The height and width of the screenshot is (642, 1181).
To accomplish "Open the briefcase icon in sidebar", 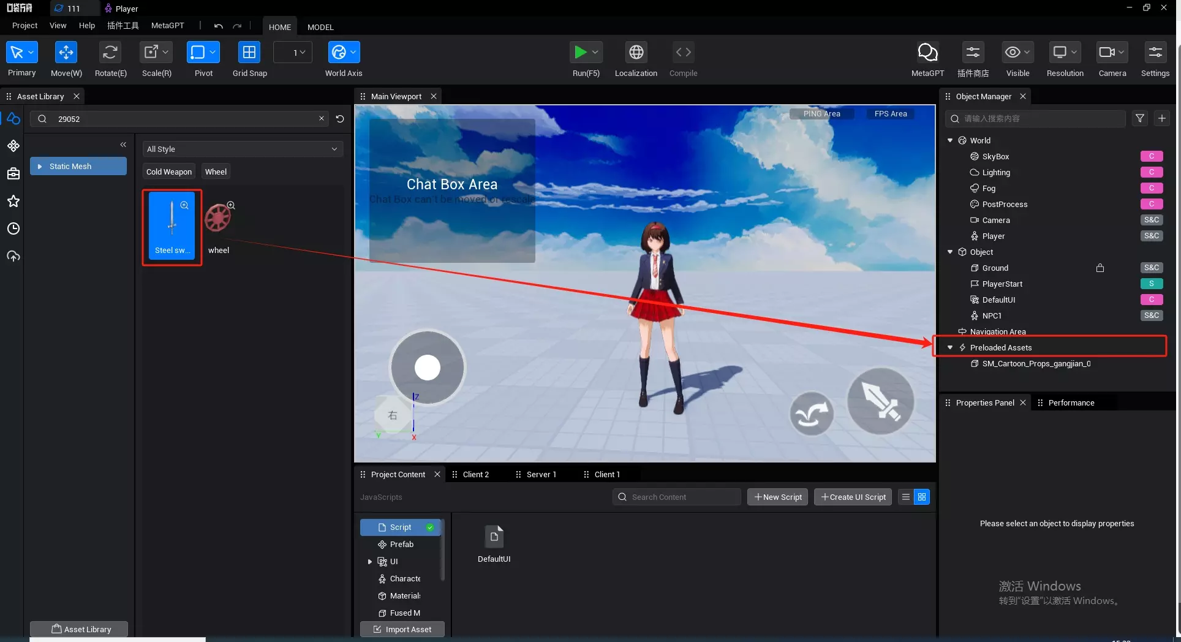I will click(13, 173).
